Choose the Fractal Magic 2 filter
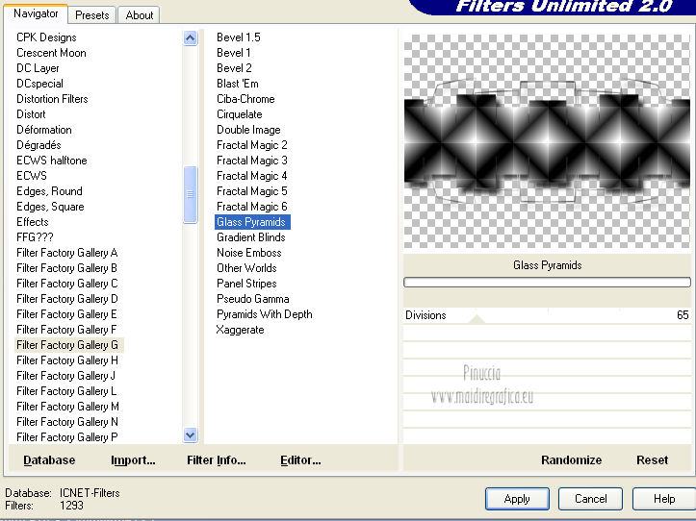 pyautogui.click(x=251, y=145)
